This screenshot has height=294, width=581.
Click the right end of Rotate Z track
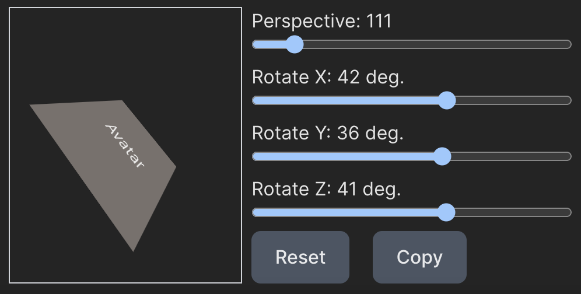tap(568, 212)
